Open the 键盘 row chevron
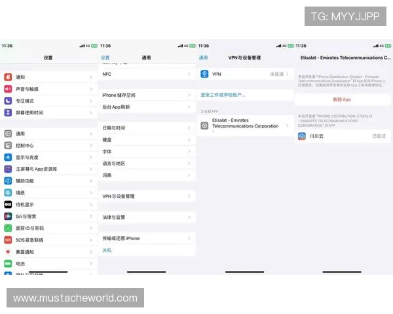The width and height of the screenshot is (393, 314). 189,140
